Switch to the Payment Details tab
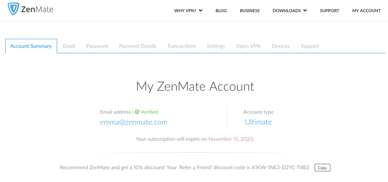The height and width of the screenshot is (182, 388). (x=137, y=46)
